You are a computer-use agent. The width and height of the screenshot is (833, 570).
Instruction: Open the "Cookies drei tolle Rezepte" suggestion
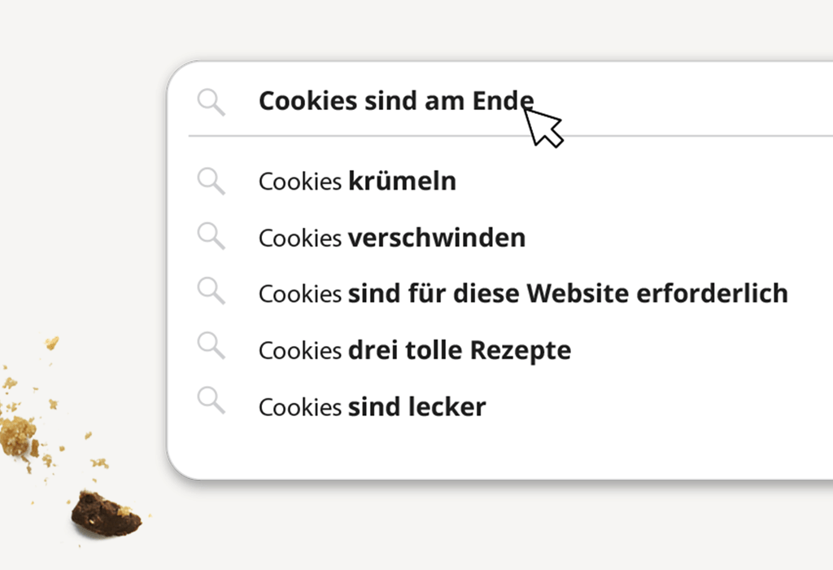(414, 350)
